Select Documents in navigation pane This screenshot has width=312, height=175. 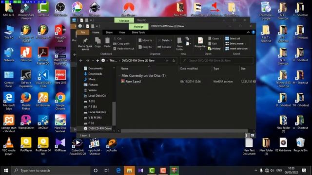pyautogui.click(x=93, y=68)
